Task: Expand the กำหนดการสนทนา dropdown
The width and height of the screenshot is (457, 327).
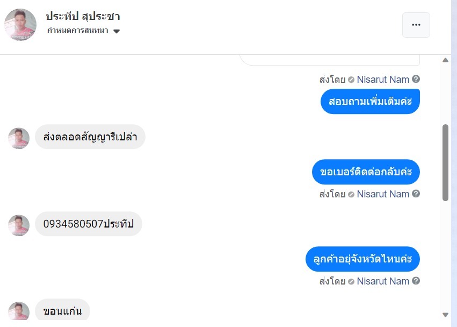Action: tap(117, 31)
